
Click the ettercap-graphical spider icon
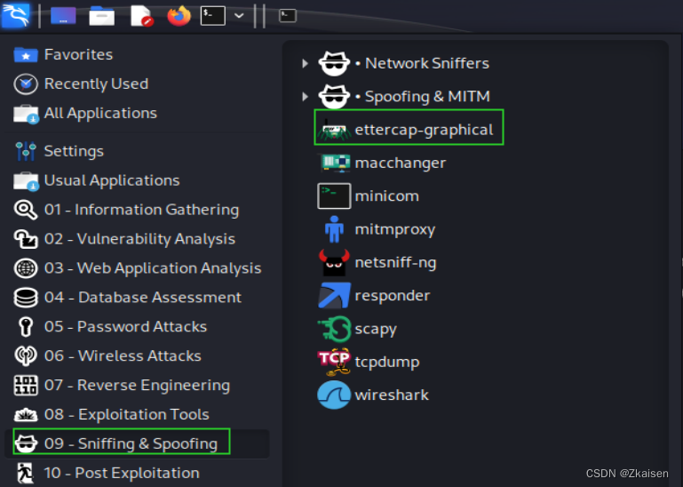(334, 130)
